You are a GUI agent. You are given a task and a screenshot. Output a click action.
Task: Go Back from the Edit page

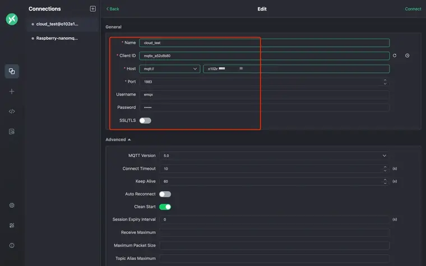point(113,9)
